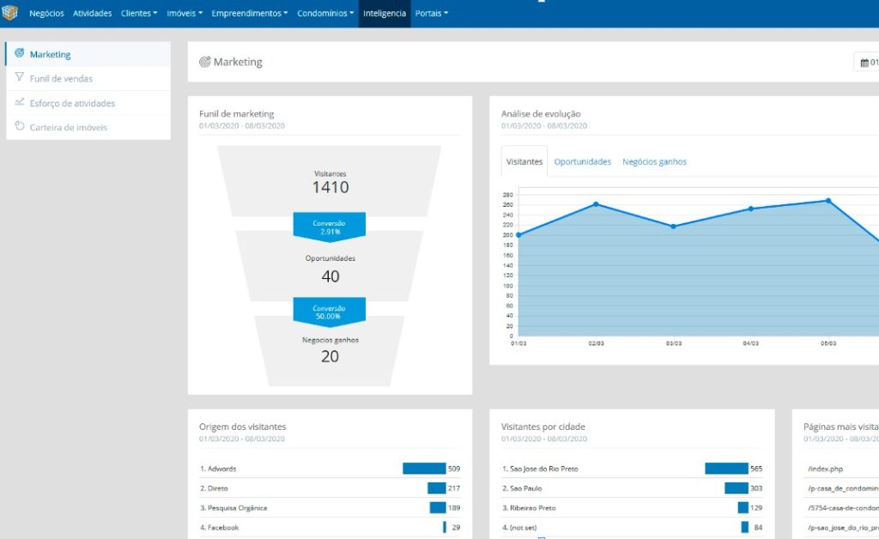Image resolution: width=879 pixels, height=539 pixels.
Task: Select the Pesquisa Orgânica source row
Action: coord(330,507)
